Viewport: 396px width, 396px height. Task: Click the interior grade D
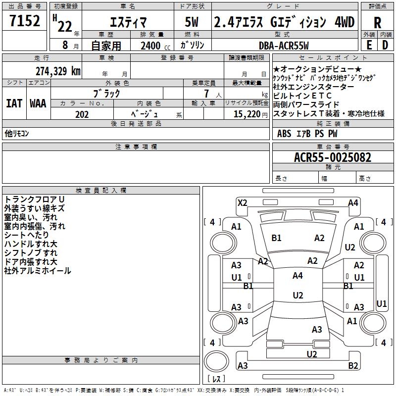pyautogui.click(x=385, y=45)
